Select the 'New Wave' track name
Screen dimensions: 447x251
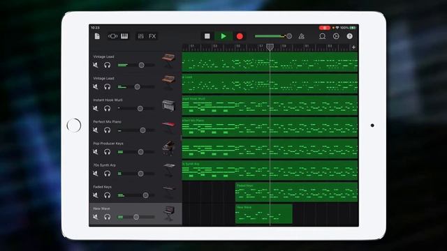pyautogui.click(x=101, y=208)
